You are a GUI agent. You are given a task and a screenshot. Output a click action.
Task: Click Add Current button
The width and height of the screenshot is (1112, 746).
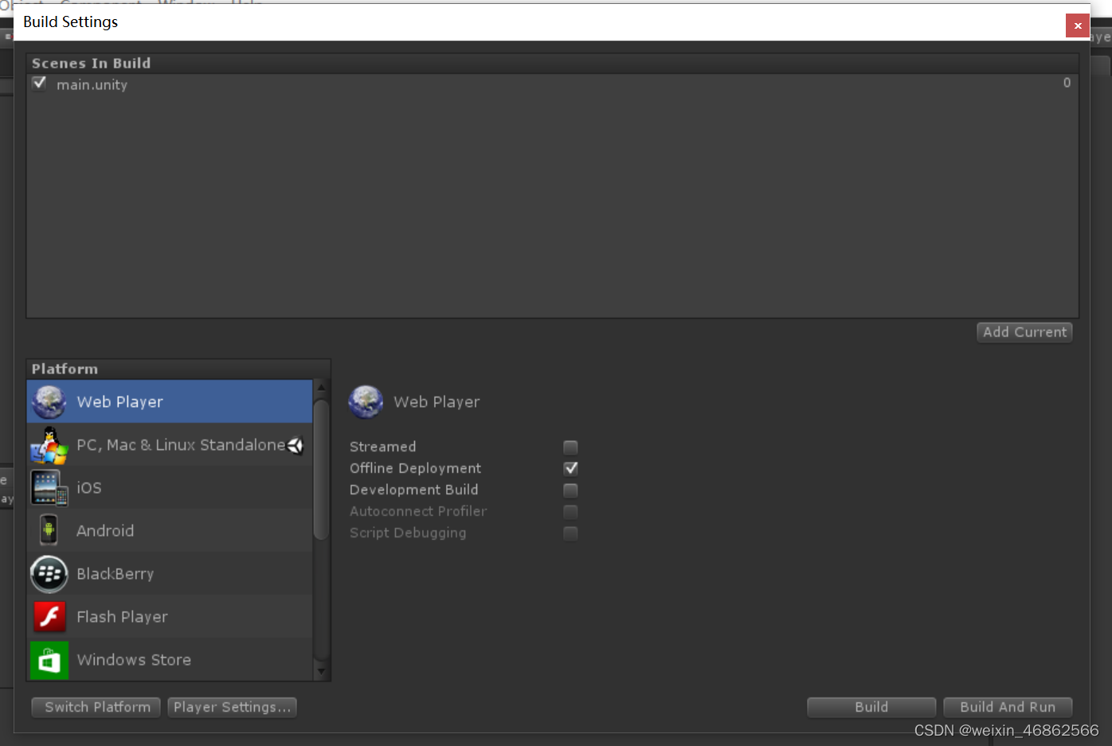(1024, 332)
